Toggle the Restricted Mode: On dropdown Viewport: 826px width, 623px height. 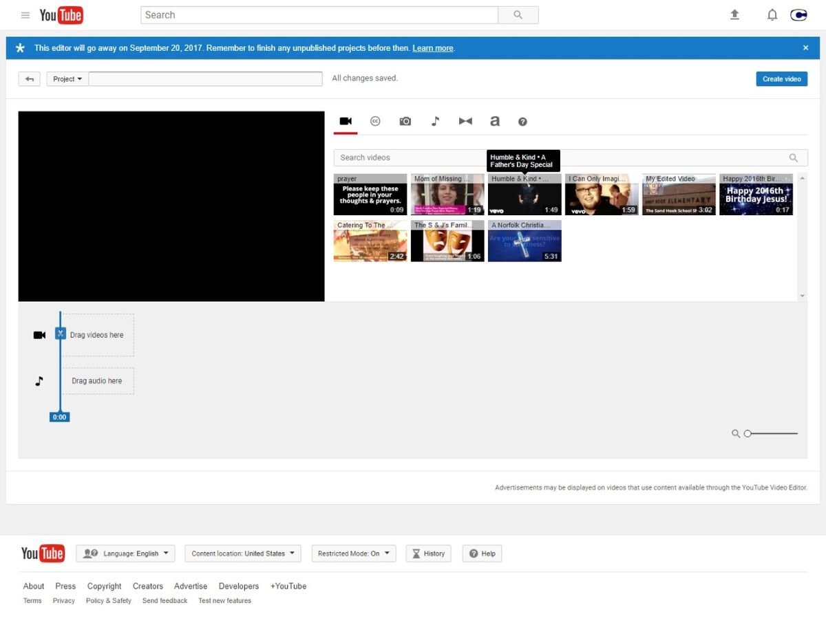click(x=353, y=554)
